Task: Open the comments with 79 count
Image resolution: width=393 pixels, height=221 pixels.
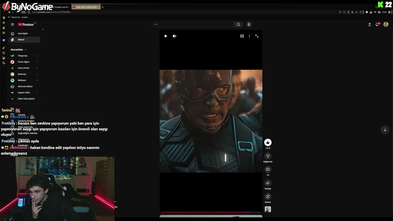Action: click(268, 169)
